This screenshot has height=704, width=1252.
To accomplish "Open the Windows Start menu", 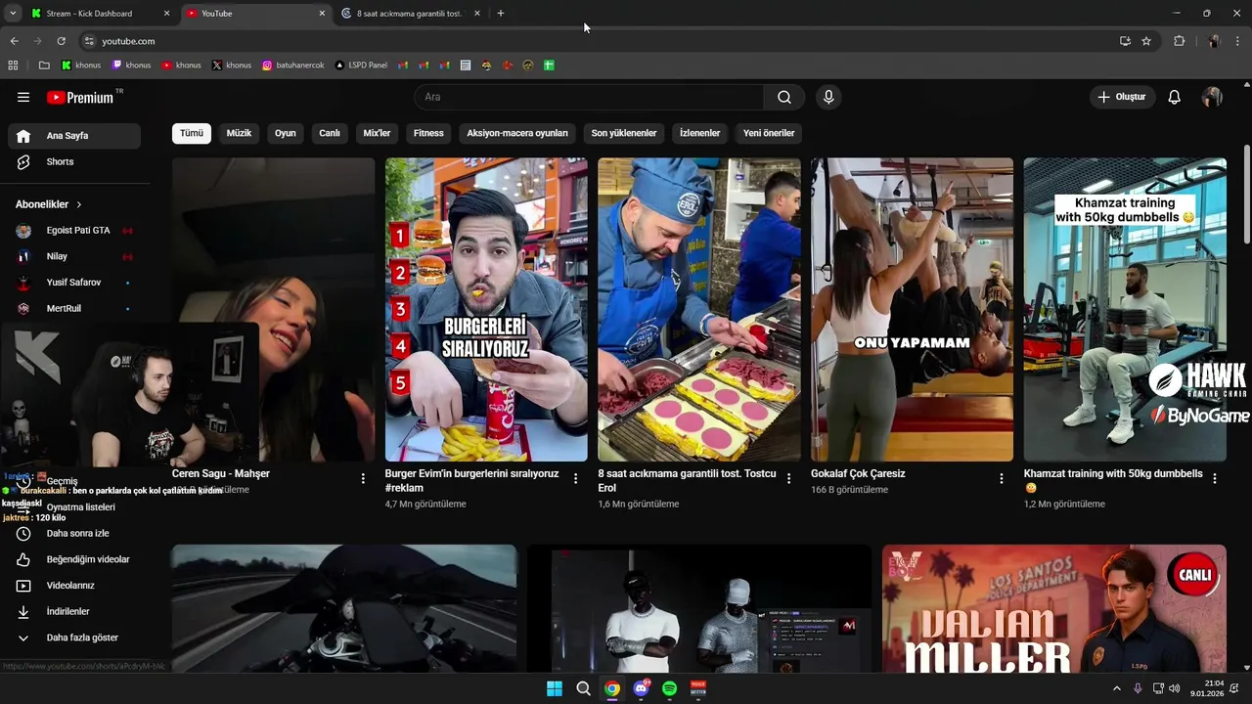I will pyautogui.click(x=555, y=688).
